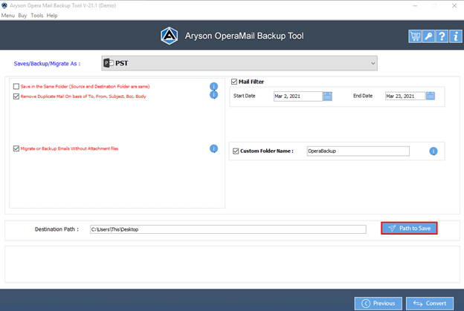464x311 pixels.
Task: Click the 'Aryson OperaMail Backup Tool' title
Action: pyautogui.click(x=245, y=36)
